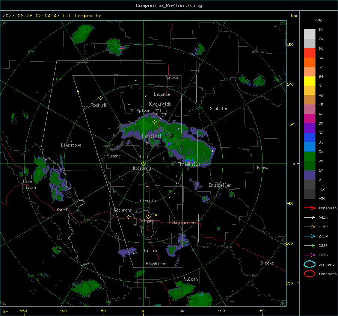Click the yellow diamond marker at RockyMH

[x=100, y=98]
